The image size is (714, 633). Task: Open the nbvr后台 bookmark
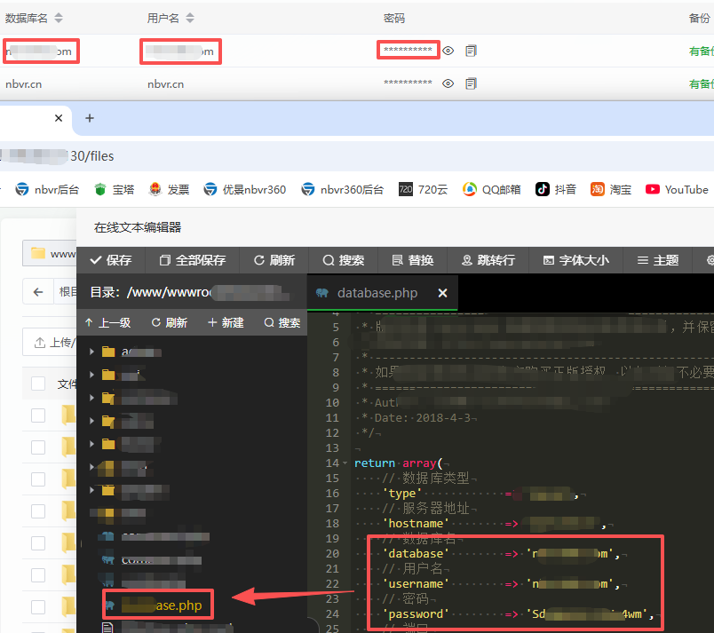[47, 189]
